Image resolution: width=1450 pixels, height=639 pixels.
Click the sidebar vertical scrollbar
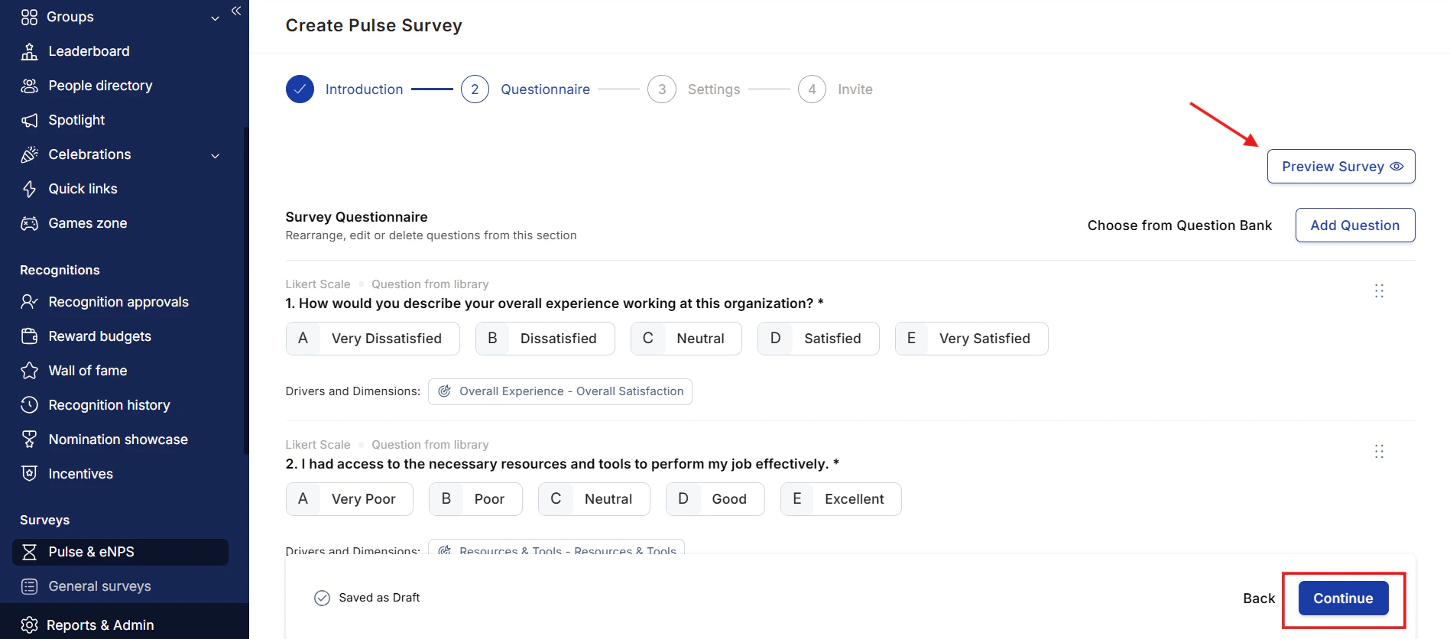click(x=246, y=290)
